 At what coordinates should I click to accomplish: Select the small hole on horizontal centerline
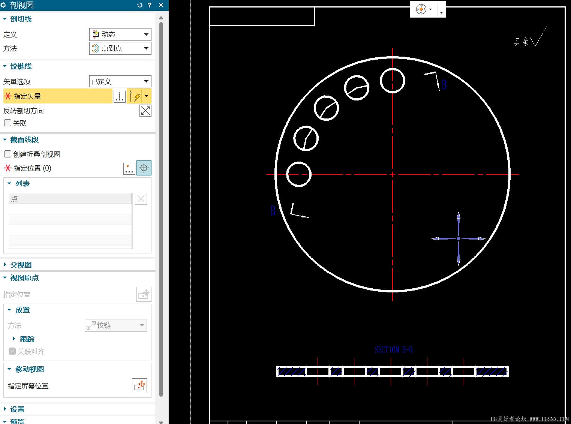299,174
